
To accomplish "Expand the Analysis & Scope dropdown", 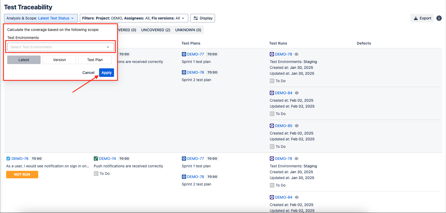I will (x=41, y=18).
